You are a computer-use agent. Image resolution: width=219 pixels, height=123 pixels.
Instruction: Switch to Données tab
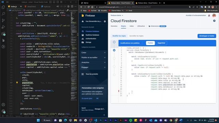(114, 26)
